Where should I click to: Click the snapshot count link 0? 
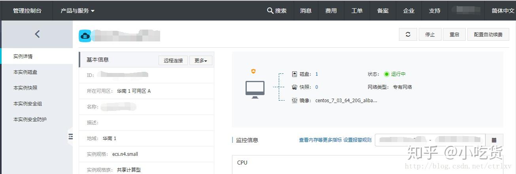317,87
